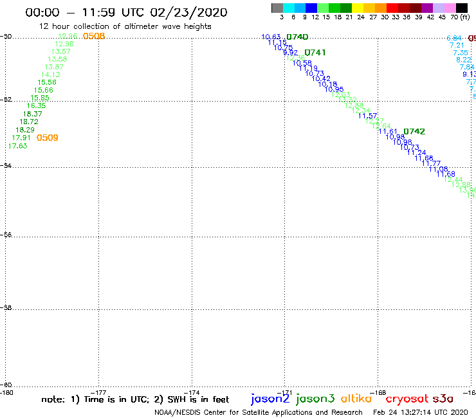476x418 pixels.
Task: Select the yellow swatch in the color scale
Action: [x=358, y=8]
